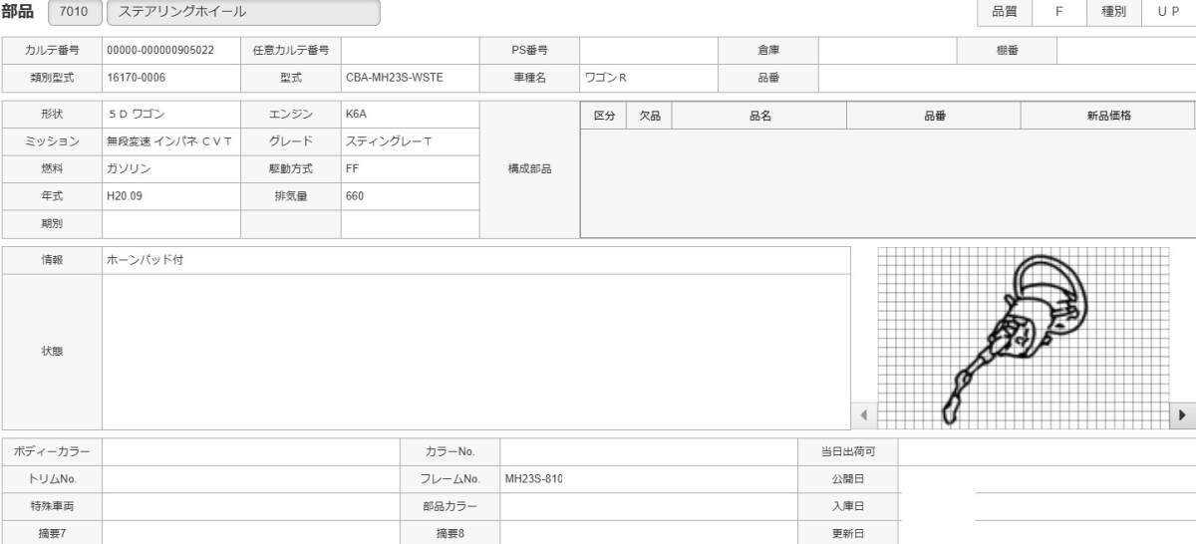Click the empty 棚番 field
Viewport: 1196px width, 544px height.
click(x=1126, y=50)
